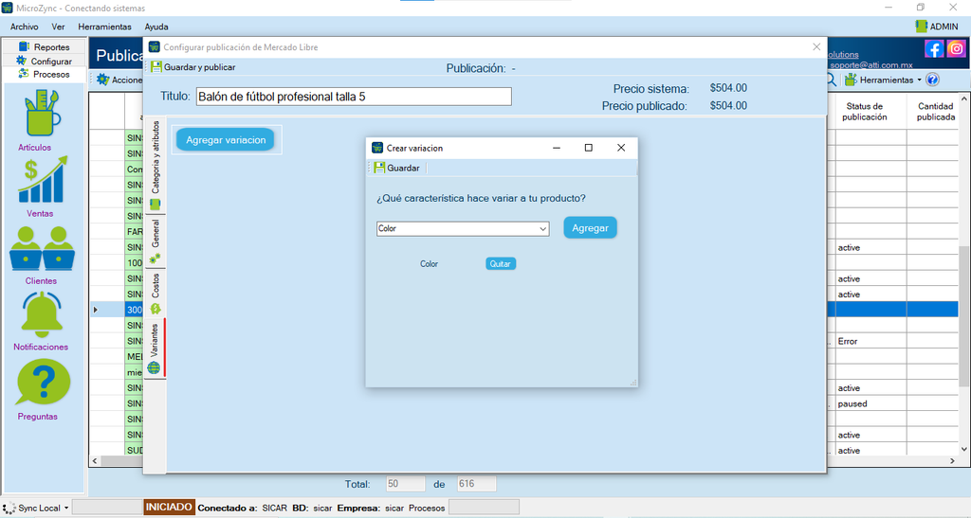
Task: Open the Ver menu
Action: (58, 27)
